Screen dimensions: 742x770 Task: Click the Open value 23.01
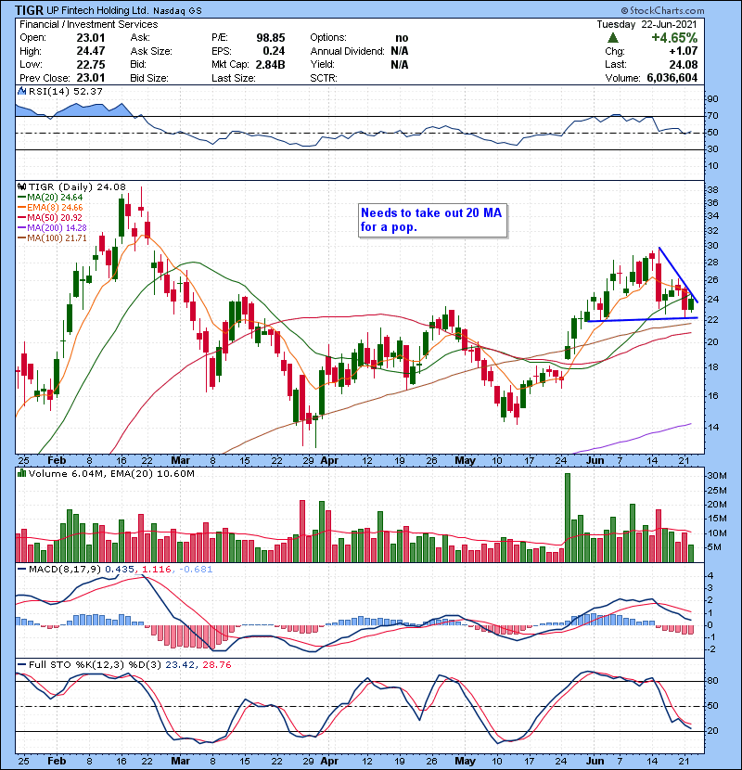coord(91,38)
